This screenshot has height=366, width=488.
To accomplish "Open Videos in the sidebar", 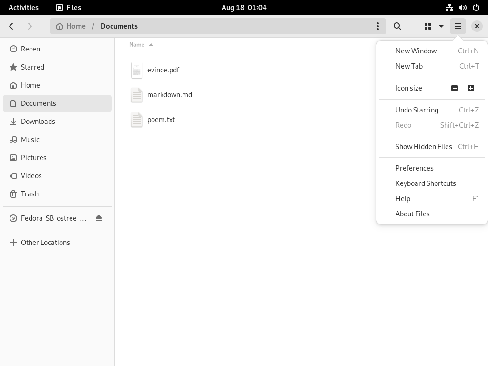I will 57,175.
